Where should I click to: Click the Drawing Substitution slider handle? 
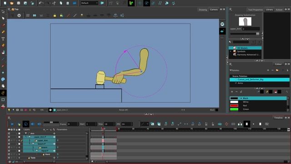click(257, 34)
